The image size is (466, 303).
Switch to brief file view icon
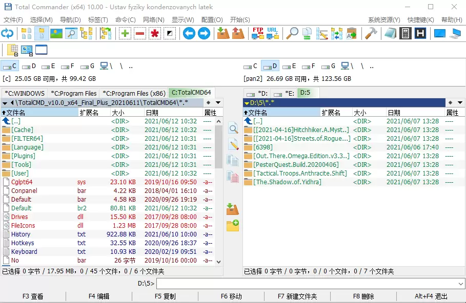coord(27,33)
